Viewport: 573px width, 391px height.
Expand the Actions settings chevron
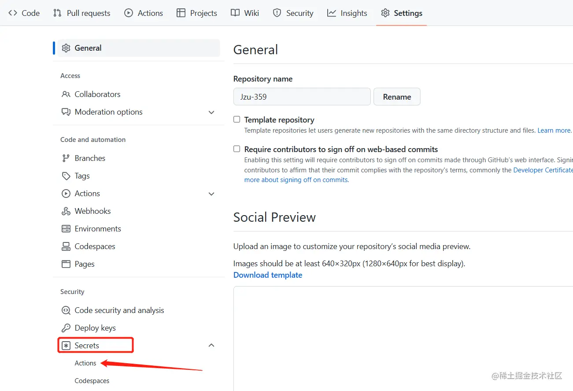coord(211,194)
